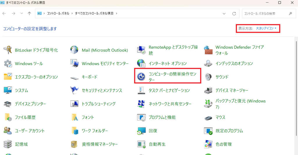The width and height of the screenshot is (298, 155).
Task: Go up one level with up arrow
Action: point(29,13)
